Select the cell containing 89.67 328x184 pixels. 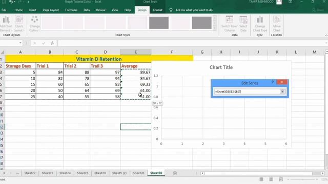pos(136,72)
